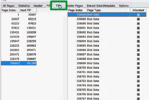Open the Statistics tab
Viewport: 149px width, 100px height.
[24, 6]
